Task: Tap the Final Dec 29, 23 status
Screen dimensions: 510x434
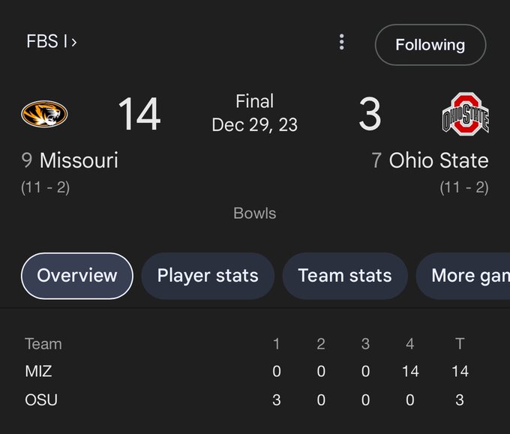Action: pyautogui.click(x=255, y=112)
